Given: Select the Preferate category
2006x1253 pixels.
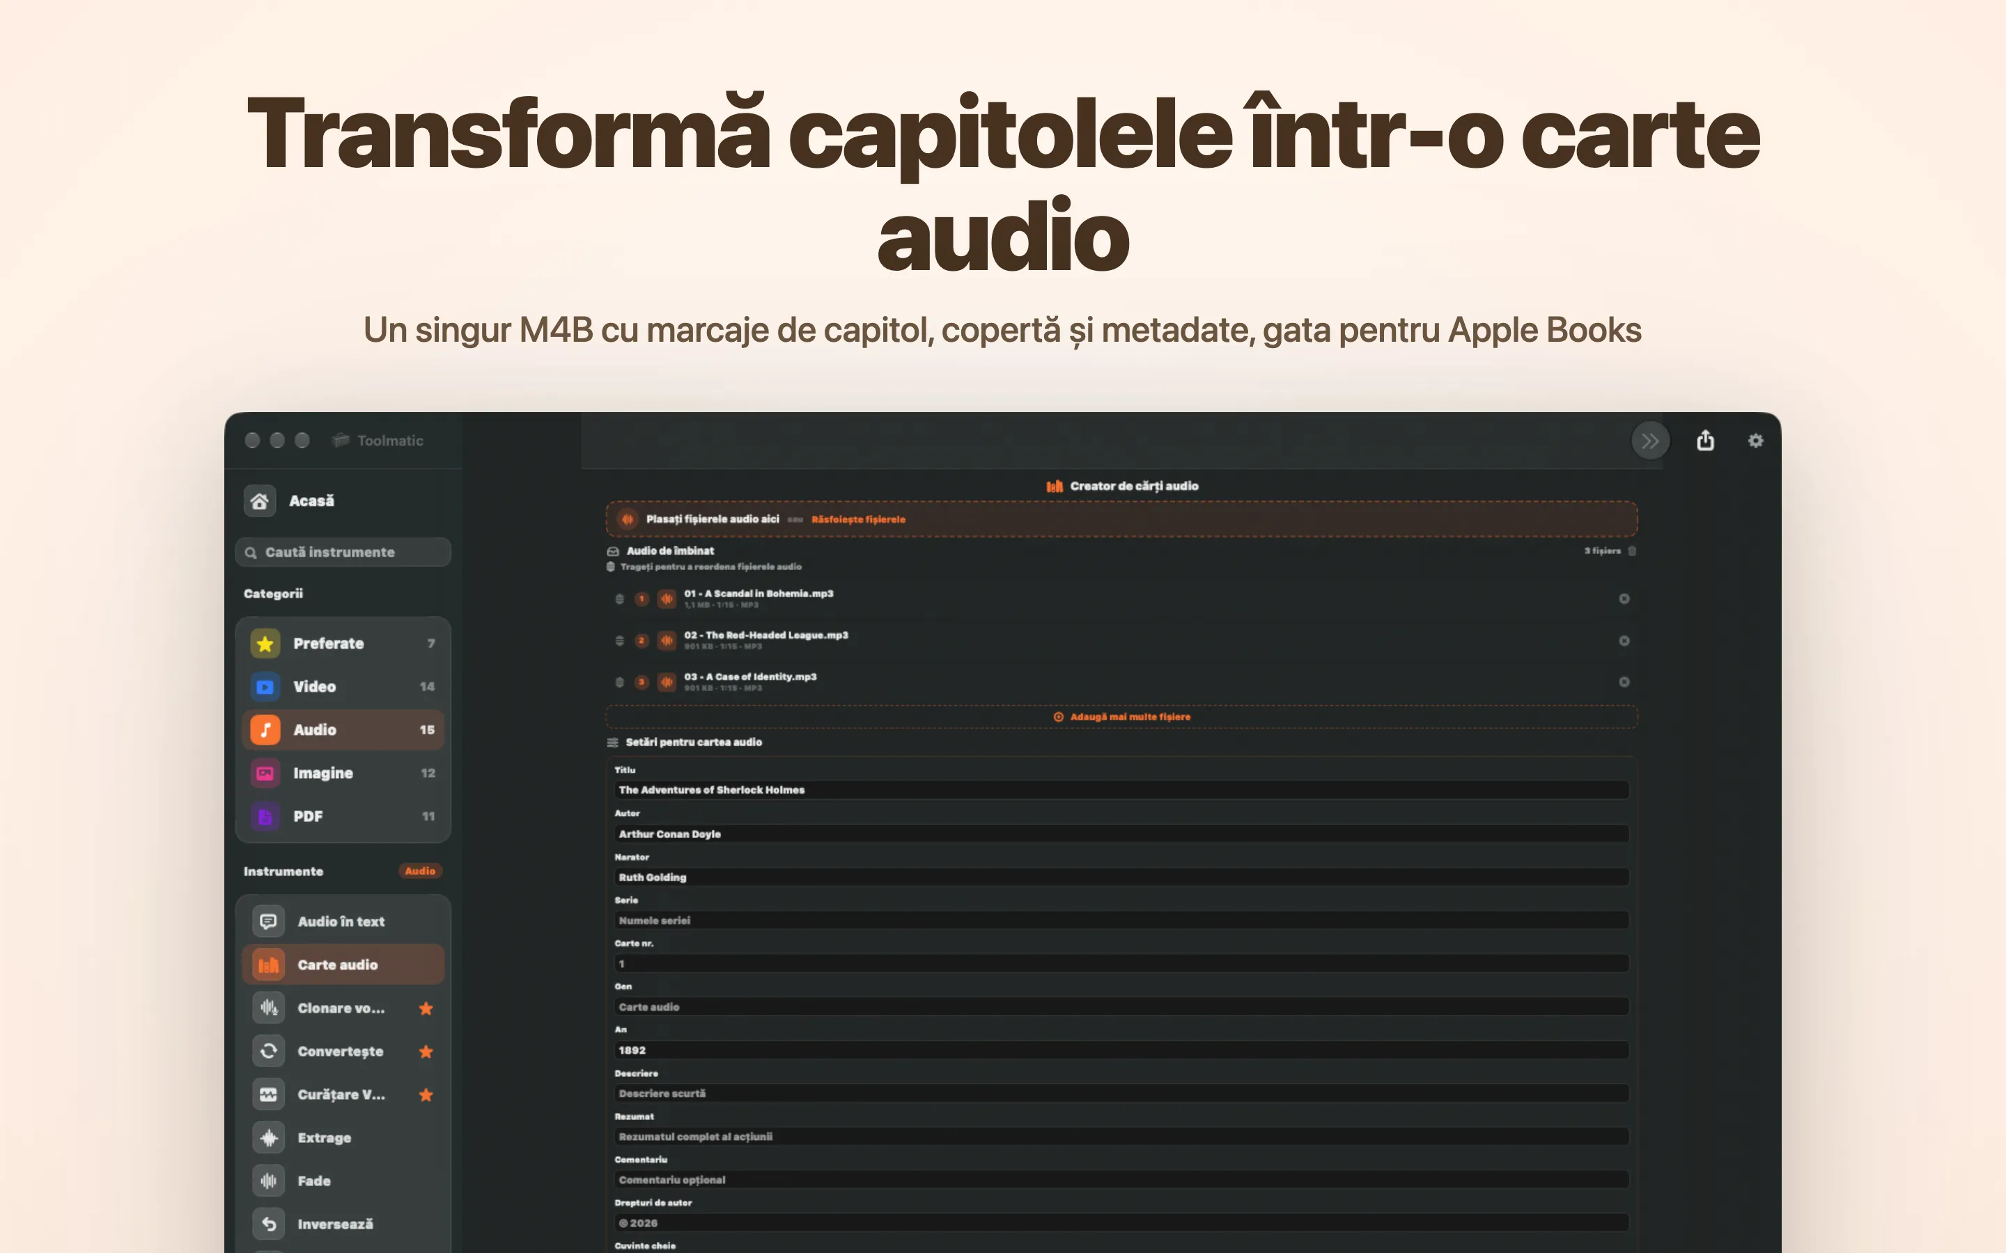Looking at the screenshot, I should pos(343,643).
